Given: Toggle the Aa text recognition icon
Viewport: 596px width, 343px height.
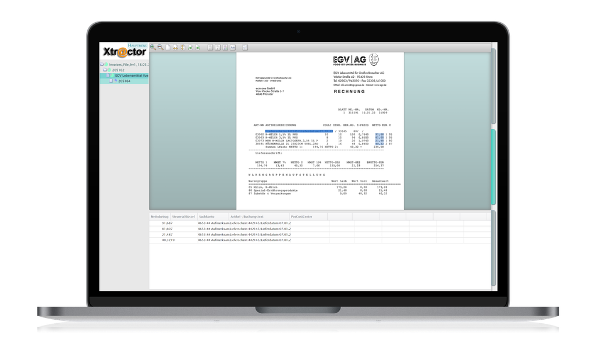Looking at the screenshot, I should pyautogui.click(x=233, y=47).
